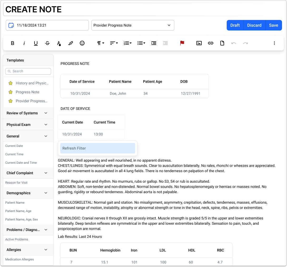The height and width of the screenshot is (267, 287).
Task: Click star next to History and Physical template
Action: pyautogui.click(x=11, y=83)
